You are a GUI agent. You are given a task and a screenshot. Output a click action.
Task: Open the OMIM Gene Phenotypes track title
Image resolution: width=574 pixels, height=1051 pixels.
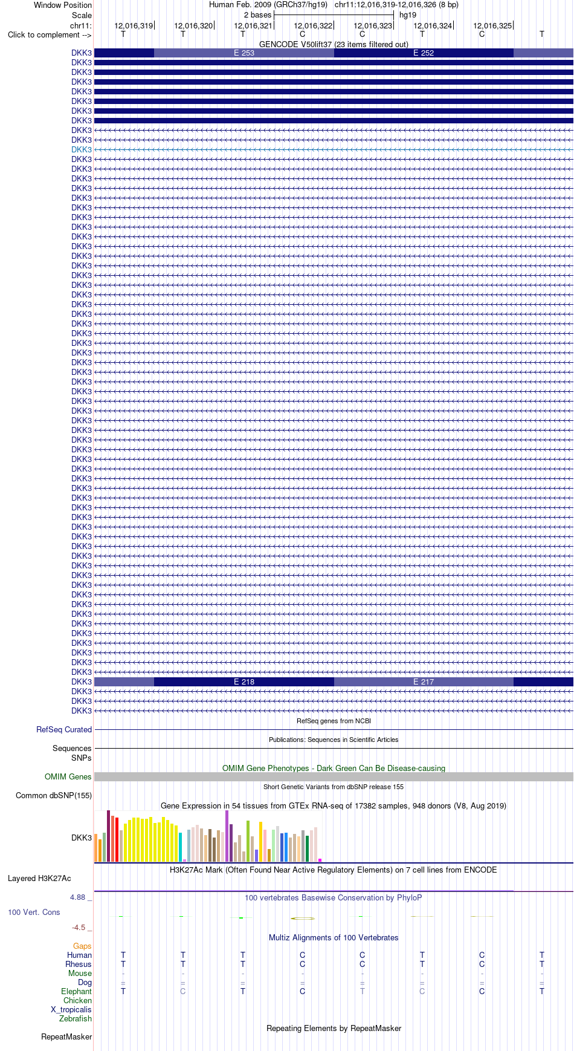pos(334,768)
